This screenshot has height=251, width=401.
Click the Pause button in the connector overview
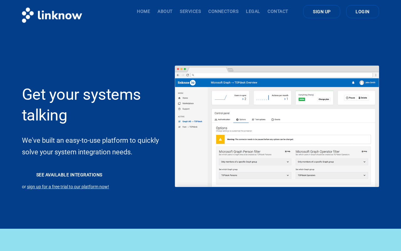(x=351, y=98)
